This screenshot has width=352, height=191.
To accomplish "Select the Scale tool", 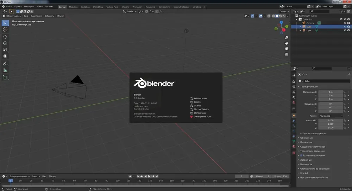I will click(x=5, y=50).
